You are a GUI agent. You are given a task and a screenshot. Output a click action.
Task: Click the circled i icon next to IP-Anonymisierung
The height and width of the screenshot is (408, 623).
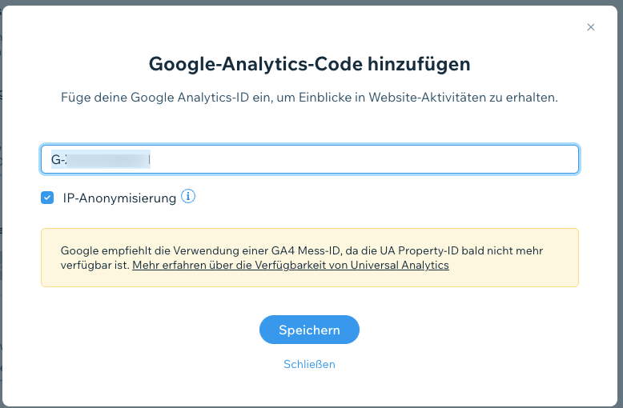[188, 197]
